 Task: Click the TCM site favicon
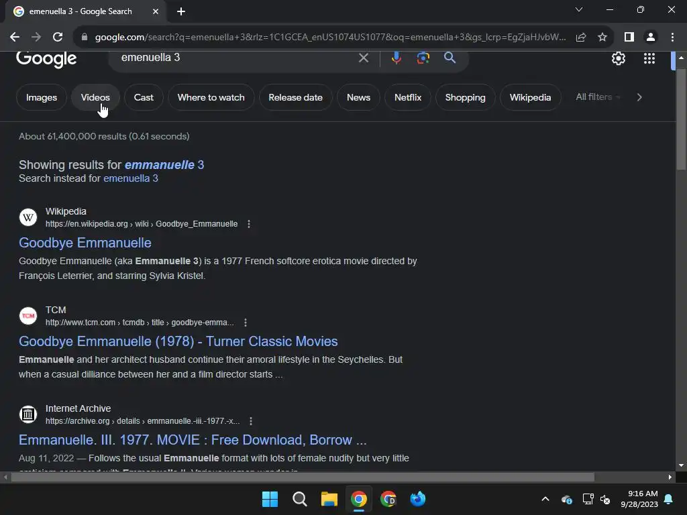pos(28,316)
